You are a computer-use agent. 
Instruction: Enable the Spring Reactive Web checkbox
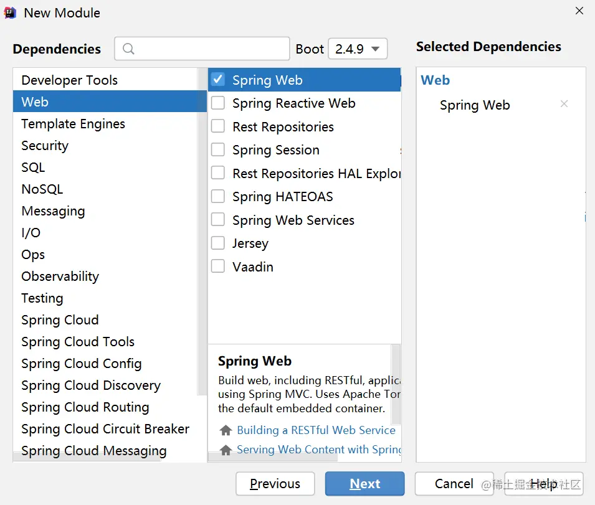coord(218,103)
